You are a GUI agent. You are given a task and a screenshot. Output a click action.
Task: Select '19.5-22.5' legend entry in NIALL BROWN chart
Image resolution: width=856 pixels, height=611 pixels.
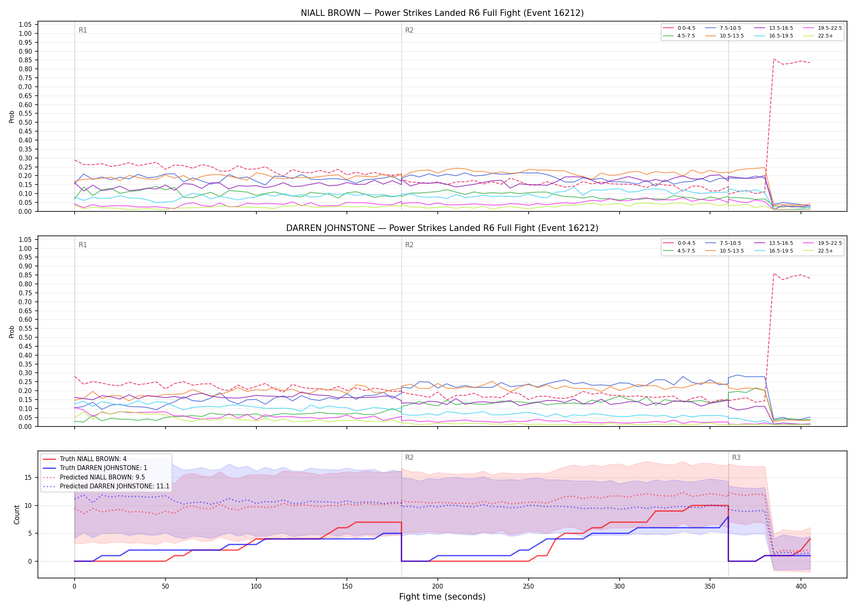click(823, 28)
